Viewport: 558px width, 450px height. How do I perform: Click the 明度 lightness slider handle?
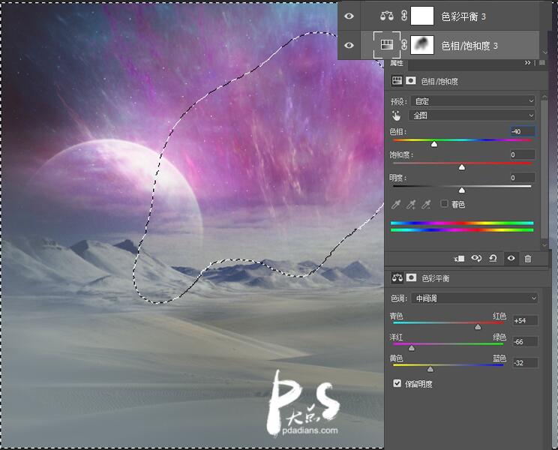pyautogui.click(x=462, y=190)
